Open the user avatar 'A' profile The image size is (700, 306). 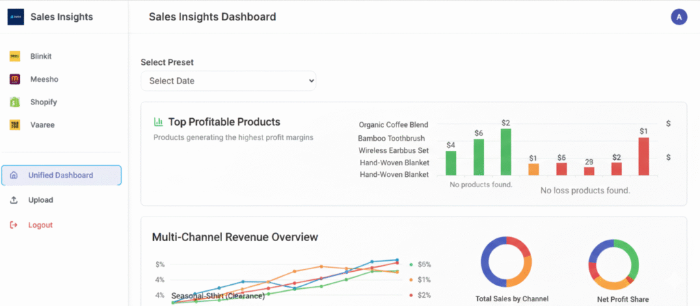(x=679, y=17)
